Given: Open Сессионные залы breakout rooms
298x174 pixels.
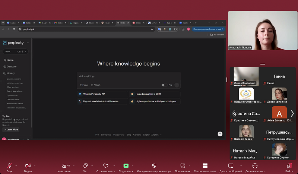Looking at the screenshot, I should tap(205, 166).
